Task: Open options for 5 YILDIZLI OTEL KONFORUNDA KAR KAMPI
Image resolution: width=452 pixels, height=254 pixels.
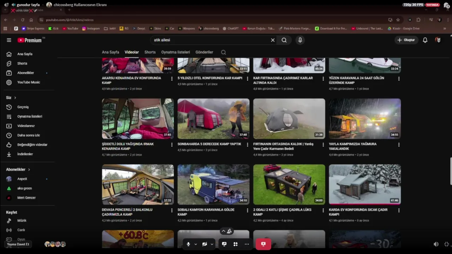Action: tap(248, 79)
